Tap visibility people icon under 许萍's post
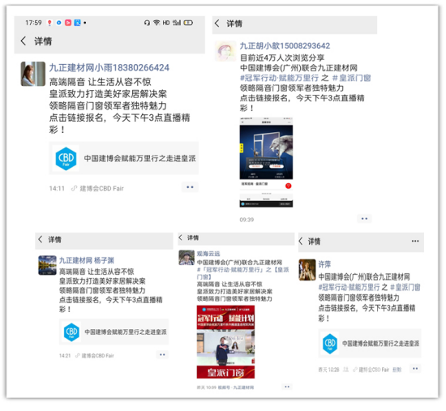Screen dimensions: 446x411 (345, 370)
